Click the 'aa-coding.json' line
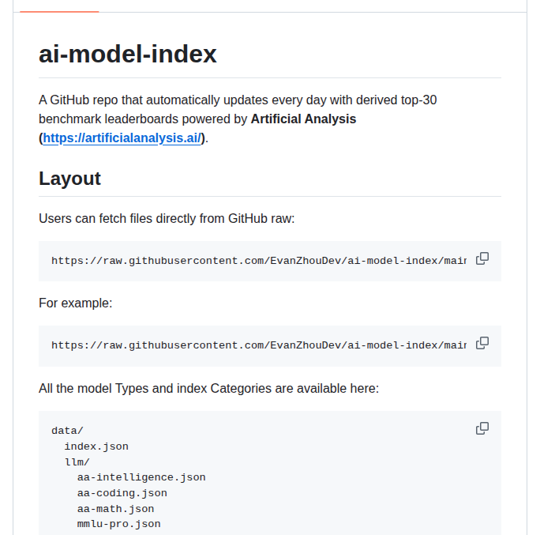The image size is (540, 535). coord(122,493)
